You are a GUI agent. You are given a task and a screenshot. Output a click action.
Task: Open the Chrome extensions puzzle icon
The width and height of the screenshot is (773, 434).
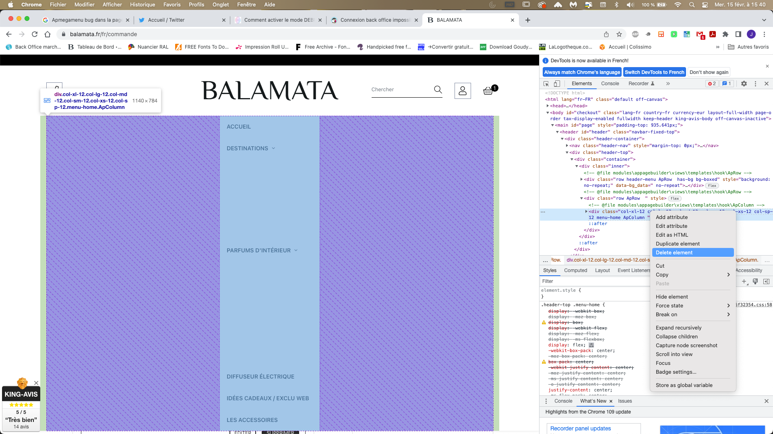(725, 34)
